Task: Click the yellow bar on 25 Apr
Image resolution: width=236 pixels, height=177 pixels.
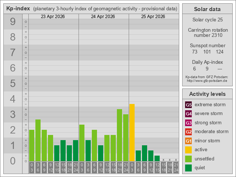Action: [132, 132]
